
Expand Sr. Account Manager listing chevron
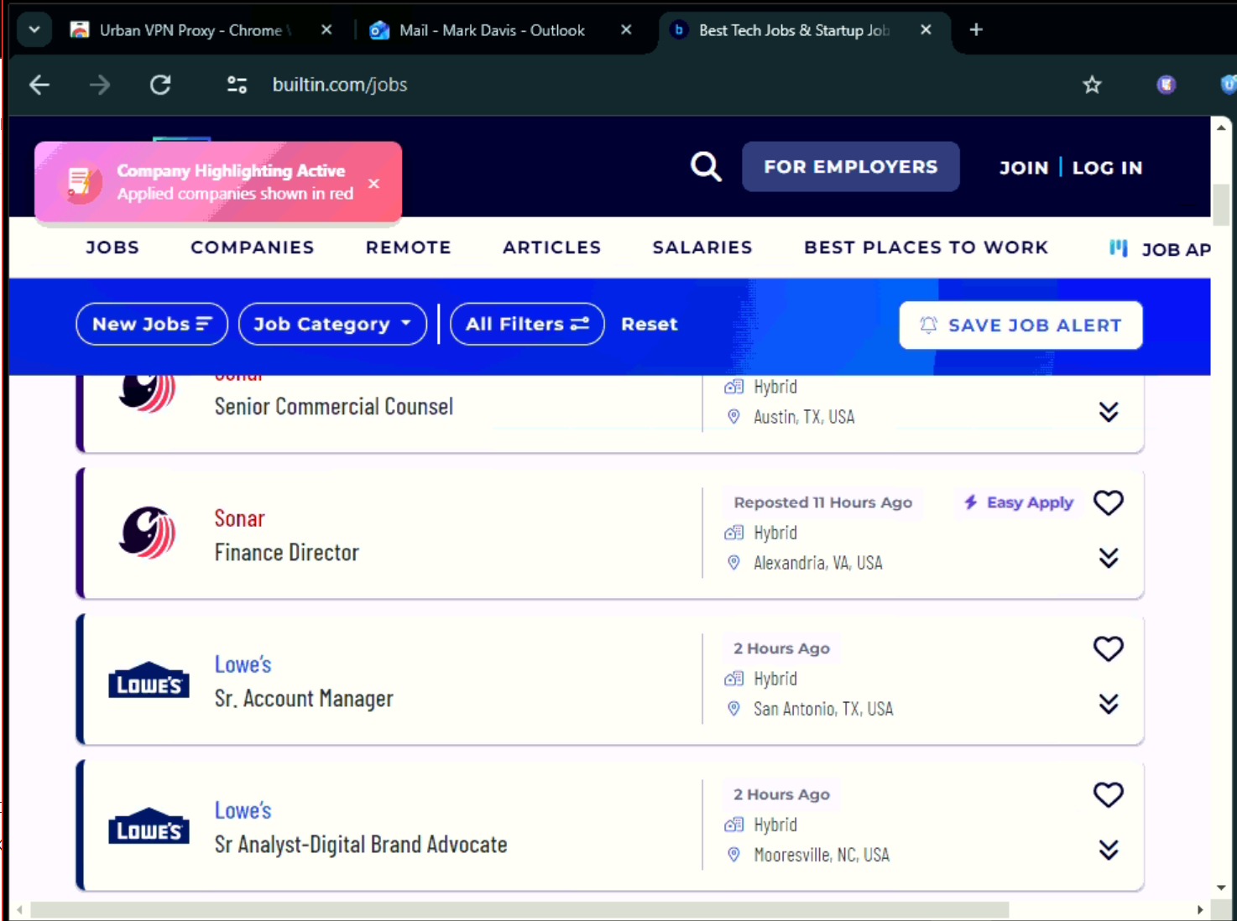[x=1108, y=704]
